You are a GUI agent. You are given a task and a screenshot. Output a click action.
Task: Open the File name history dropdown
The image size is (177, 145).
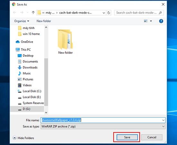point(163,120)
